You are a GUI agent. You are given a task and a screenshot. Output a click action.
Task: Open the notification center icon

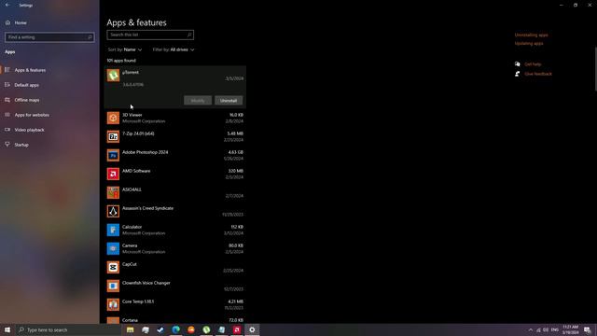(x=588, y=329)
